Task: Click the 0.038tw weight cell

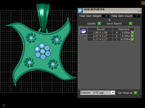Action: [x=126, y=39]
